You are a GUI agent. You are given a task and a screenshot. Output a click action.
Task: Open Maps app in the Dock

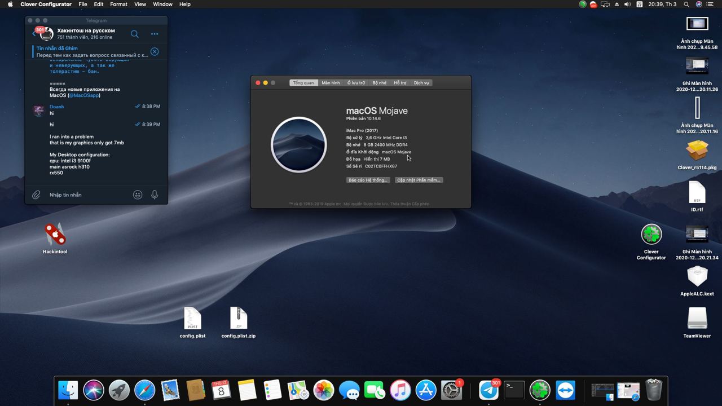(298, 390)
